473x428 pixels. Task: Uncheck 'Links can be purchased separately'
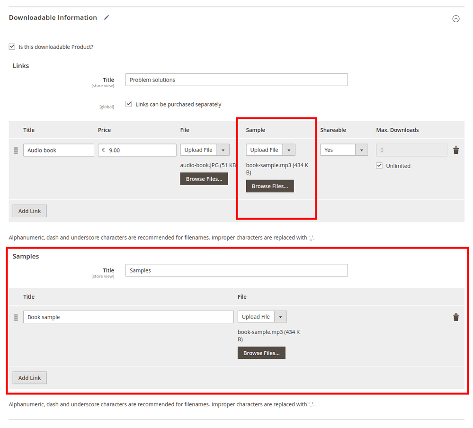coord(128,104)
